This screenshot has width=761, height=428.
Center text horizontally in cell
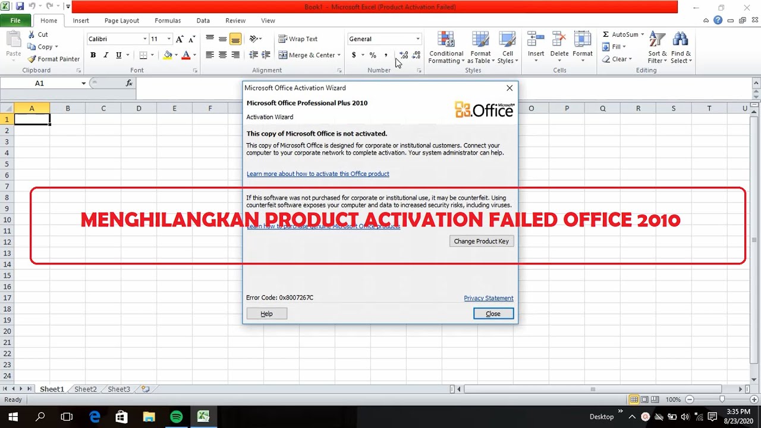pos(223,55)
